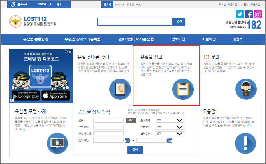Click the gray 찾기 button
The height and width of the screenshot is (164, 266).
coord(131,120)
